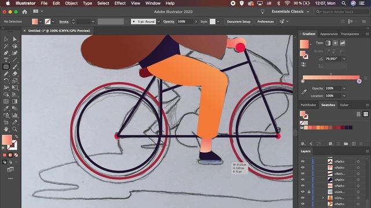Select the Gradient tool in toolbar
The height and width of the screenshot is (208, 371).
[14, 102]
